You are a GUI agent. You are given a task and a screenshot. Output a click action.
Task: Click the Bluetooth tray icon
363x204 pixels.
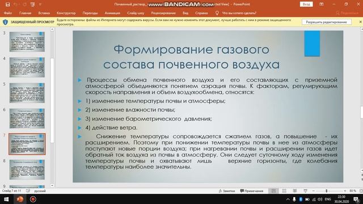pyautogui.click(x=301, y=199)
